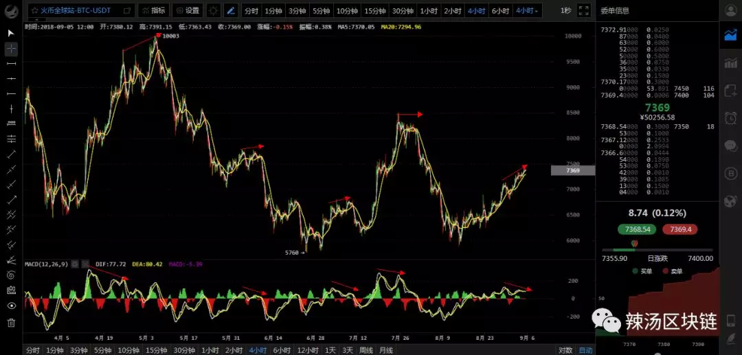Delete drawings with trash icon

click(12, 323)
